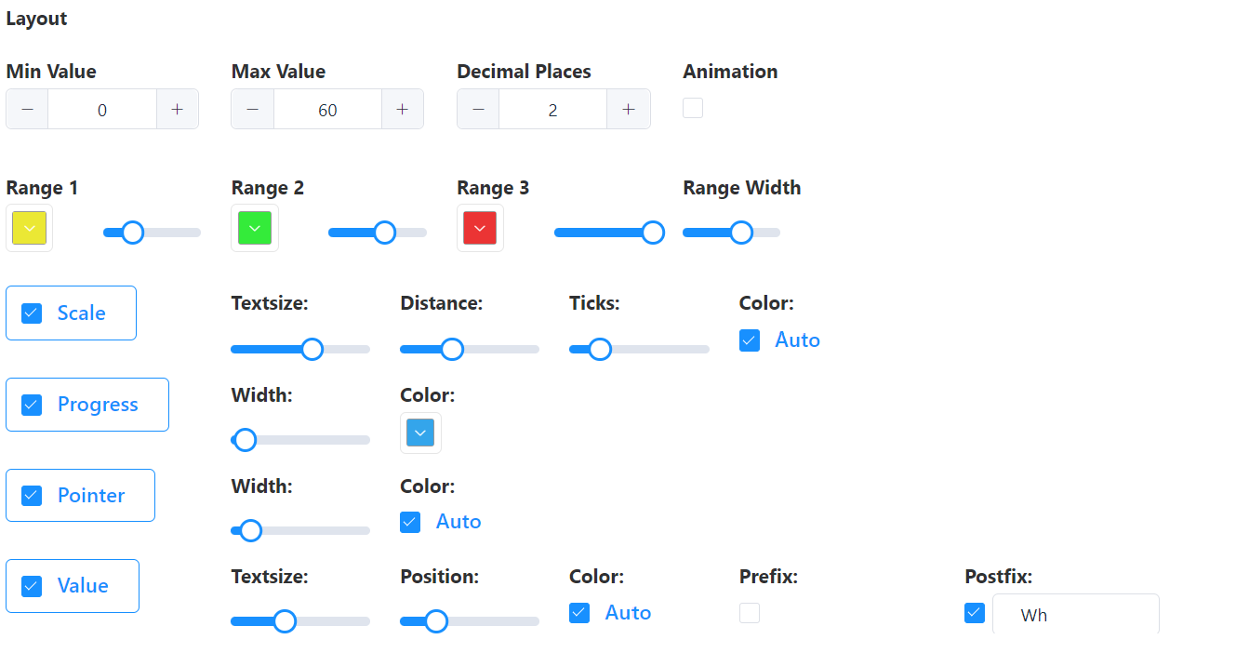The image size is (1236, 666).
Task: Uncheck Auto color for Pointer
Action: pyautogui.click(x=410, y=522)
